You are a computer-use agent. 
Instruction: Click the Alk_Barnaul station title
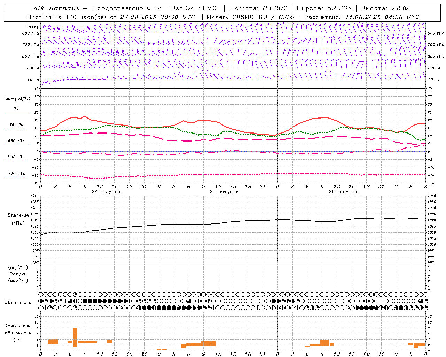click(56, 8)
